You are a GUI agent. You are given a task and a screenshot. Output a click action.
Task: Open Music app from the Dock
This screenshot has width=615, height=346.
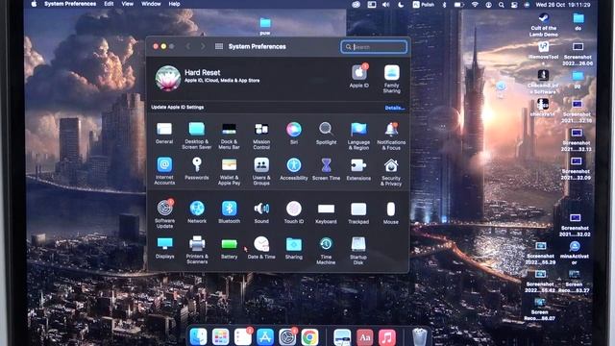[386, 336]
